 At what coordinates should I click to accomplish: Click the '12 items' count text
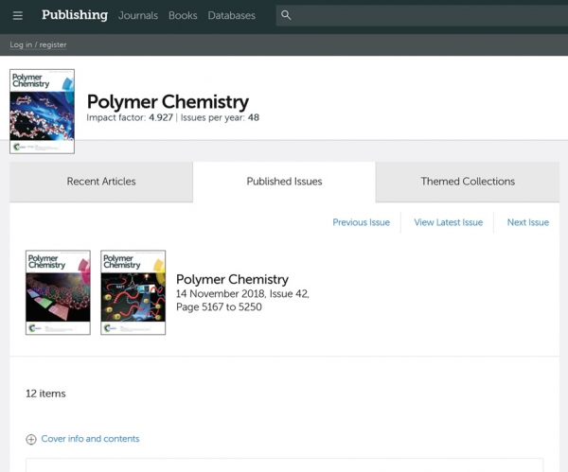click(x=45, y=393)
